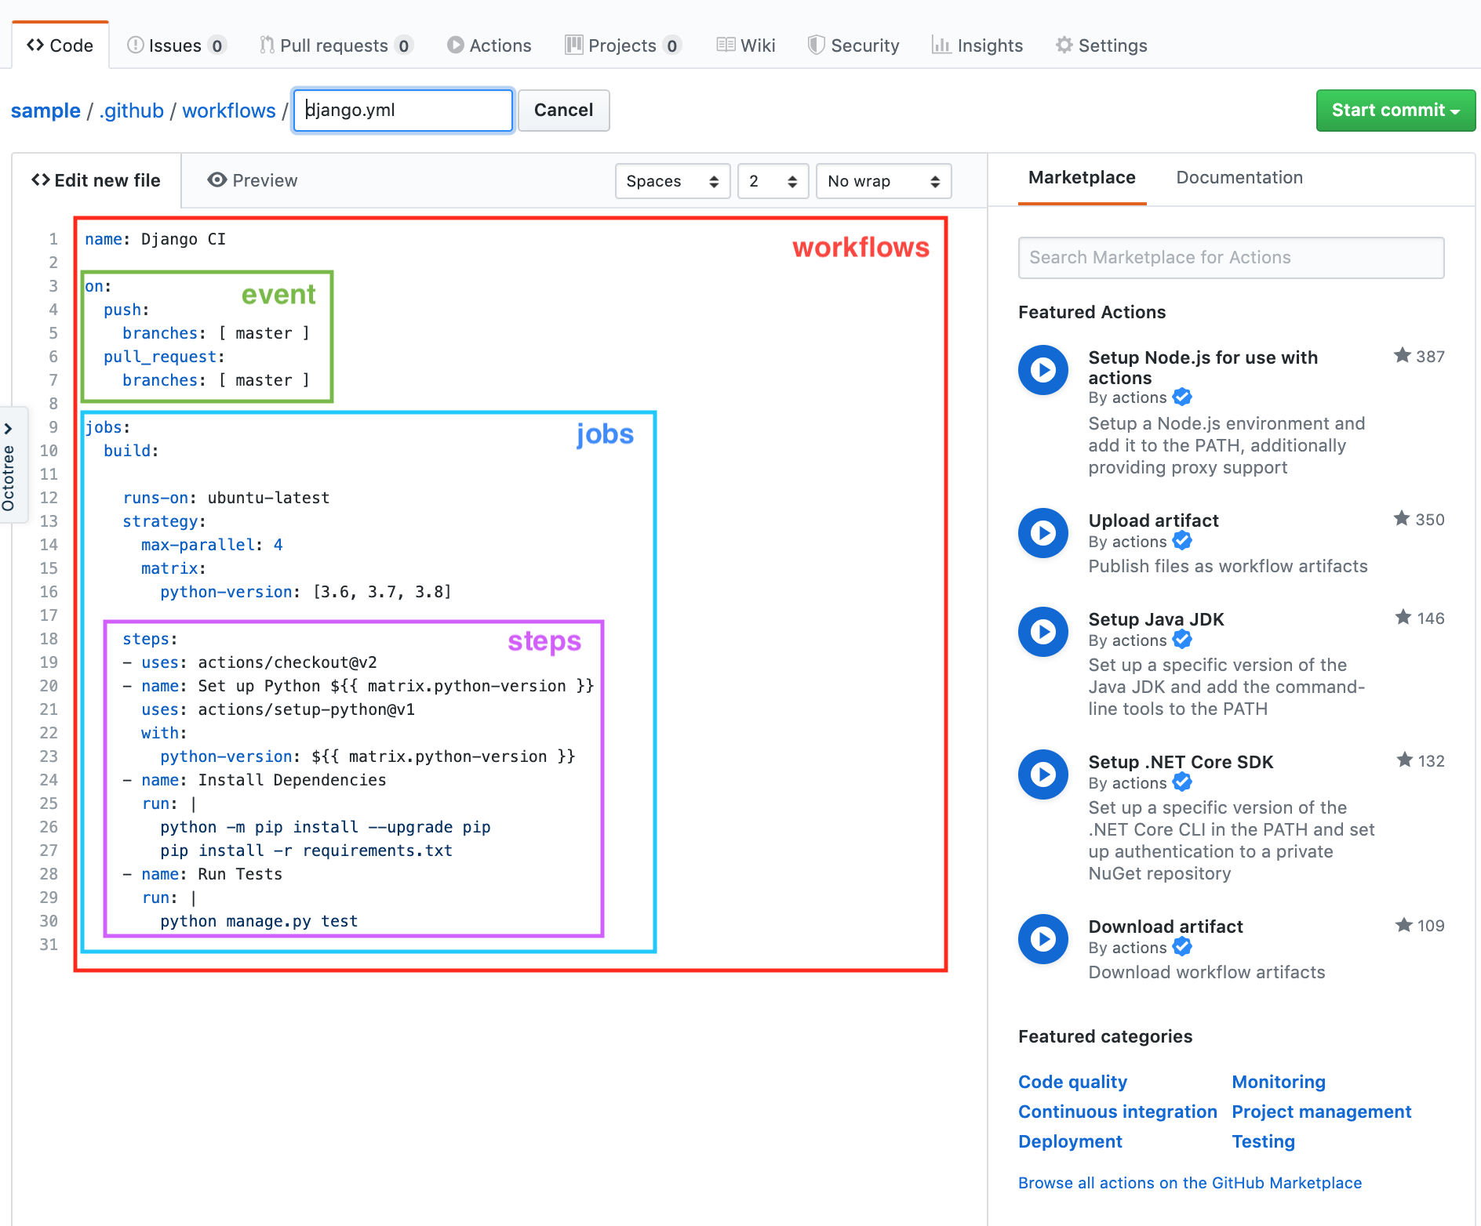Open Setup Node.js for use with actions
The width and height of the screenshot is (1481, 1226).
point(1203,367)
